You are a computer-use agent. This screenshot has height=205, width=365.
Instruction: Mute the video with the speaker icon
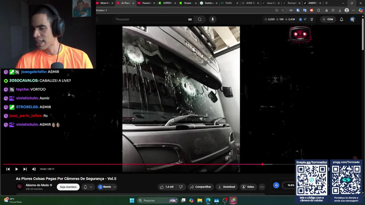point(34,169)
